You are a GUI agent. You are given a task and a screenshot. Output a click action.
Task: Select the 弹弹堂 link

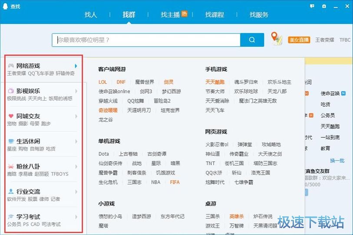(245, 144)
